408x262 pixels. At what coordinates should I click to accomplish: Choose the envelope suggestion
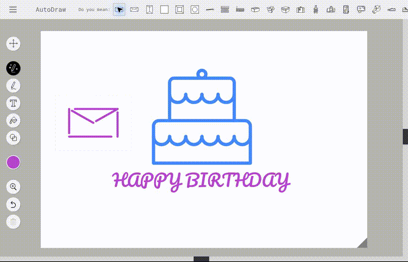point(134,10)
